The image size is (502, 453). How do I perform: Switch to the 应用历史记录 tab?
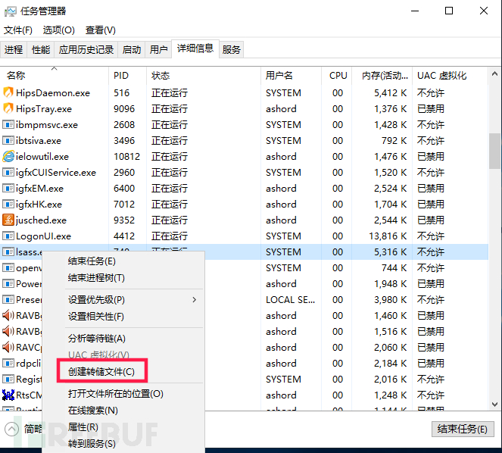pyautogui.click(x=86, y=50)
